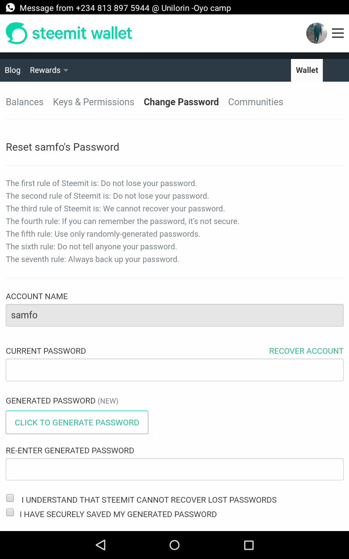Tap the Android recent apps square icon

coord(249,545)
